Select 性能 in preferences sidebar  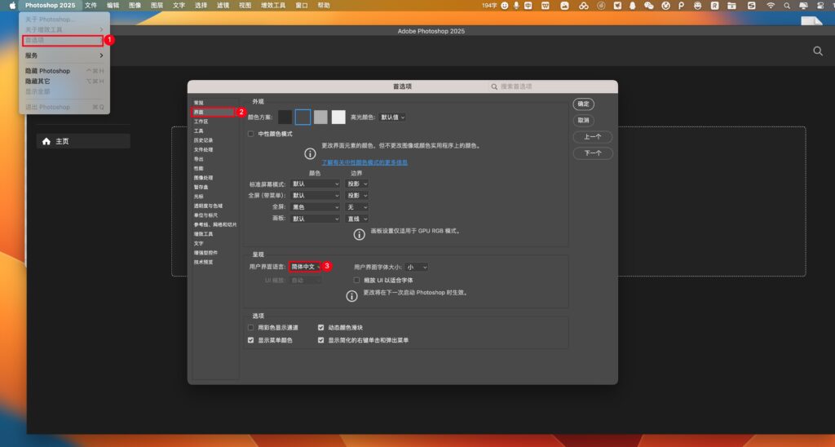click(x=199, y=168)
